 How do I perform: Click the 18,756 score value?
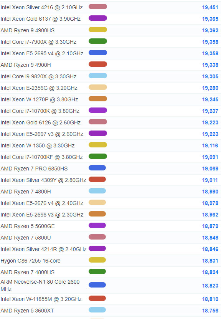click(x=210, y=311)
